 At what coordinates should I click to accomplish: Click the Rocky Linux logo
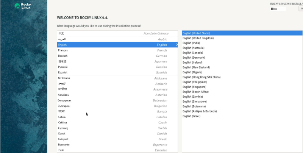(x=23, y=6)
